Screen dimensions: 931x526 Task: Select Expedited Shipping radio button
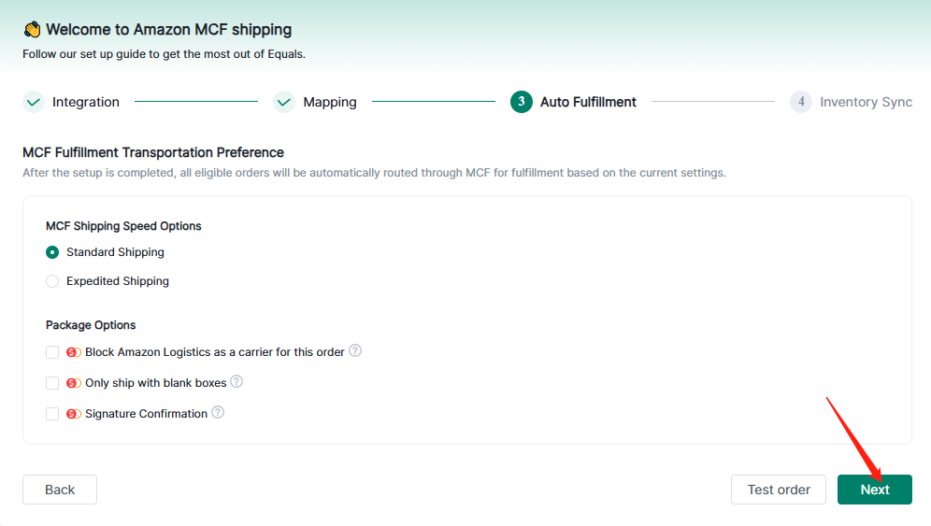pos(52,281)
